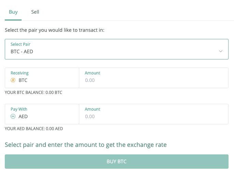Click the Pay With label
This screenshot has height=180, width=234.
click(19, 109)
